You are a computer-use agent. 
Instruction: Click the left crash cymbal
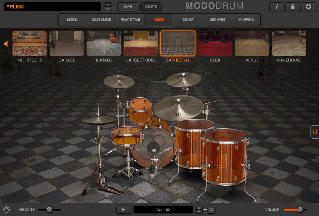(119, 82)
